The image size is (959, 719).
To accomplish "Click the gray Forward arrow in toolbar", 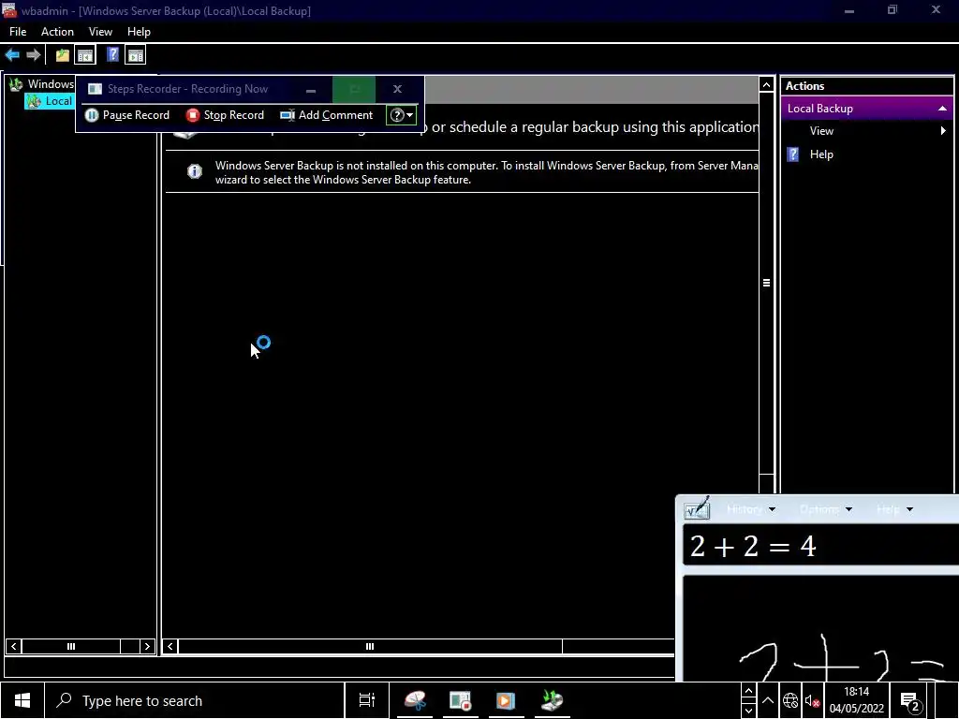I will point(34,55).
